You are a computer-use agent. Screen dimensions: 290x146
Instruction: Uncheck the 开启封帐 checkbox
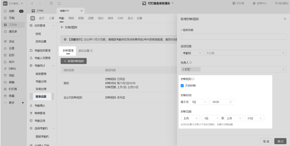coord(182,86)
